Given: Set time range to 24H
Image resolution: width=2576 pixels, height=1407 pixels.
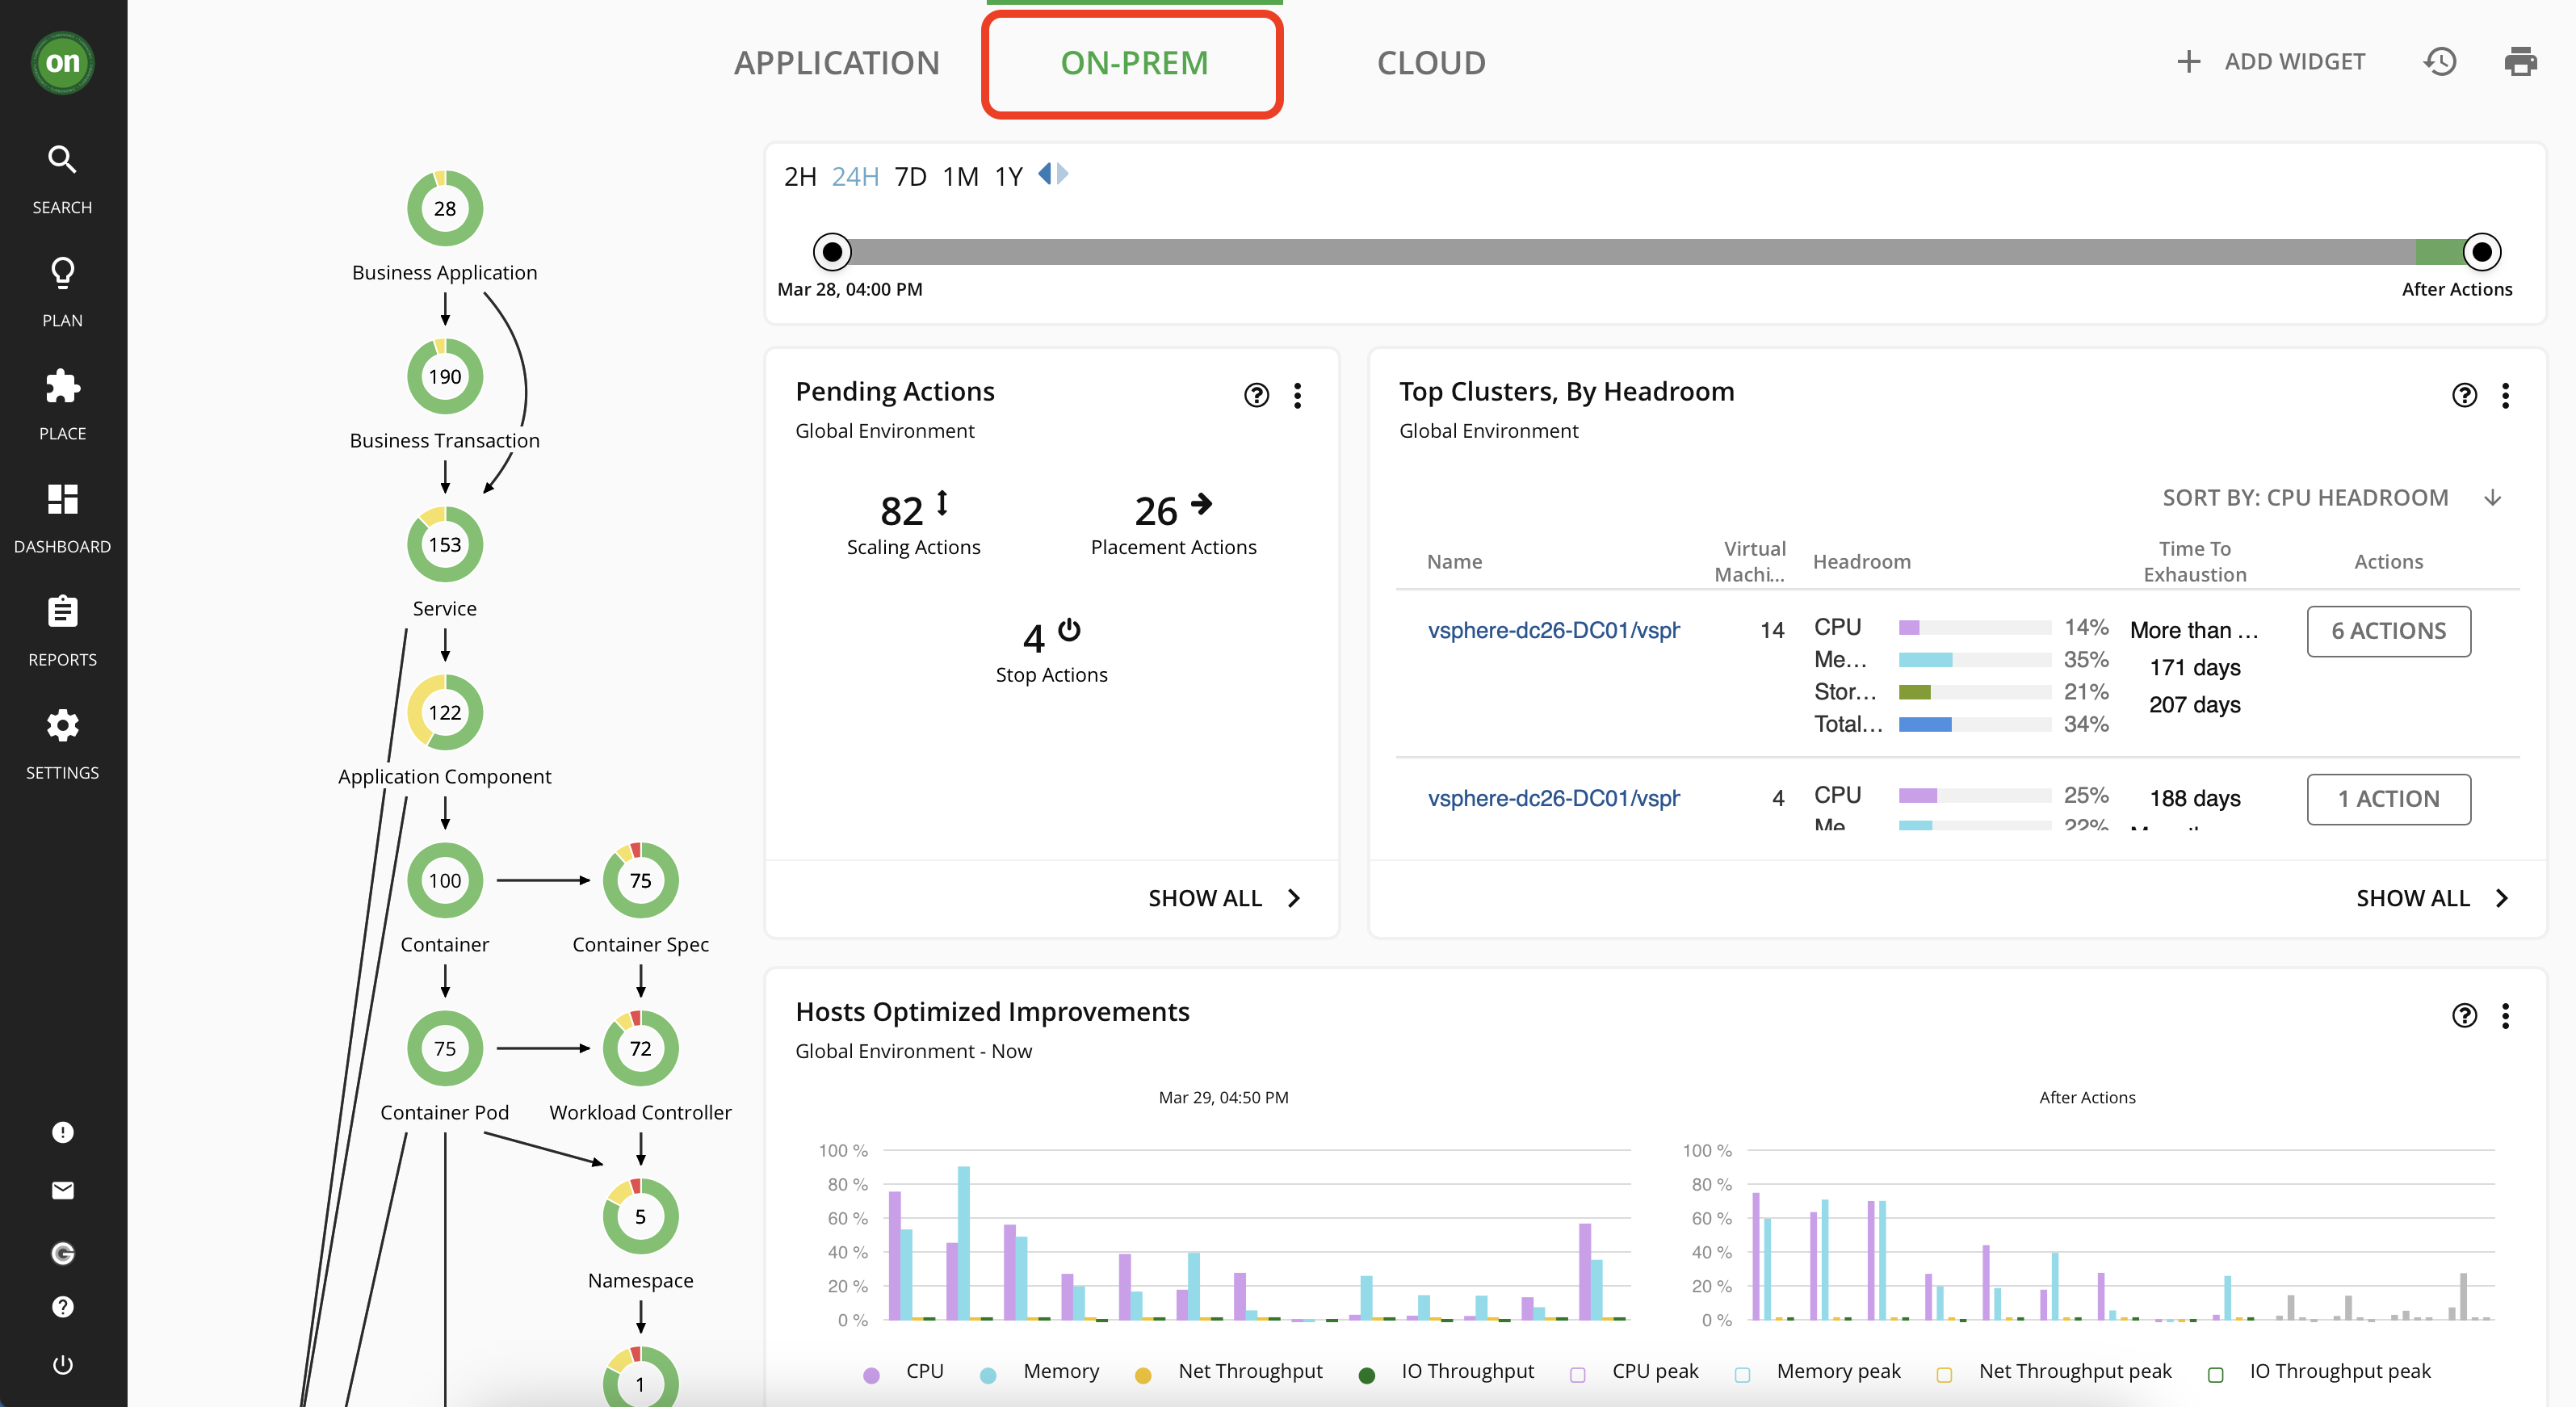Looking at the screenshot, I should pos(855,176).
